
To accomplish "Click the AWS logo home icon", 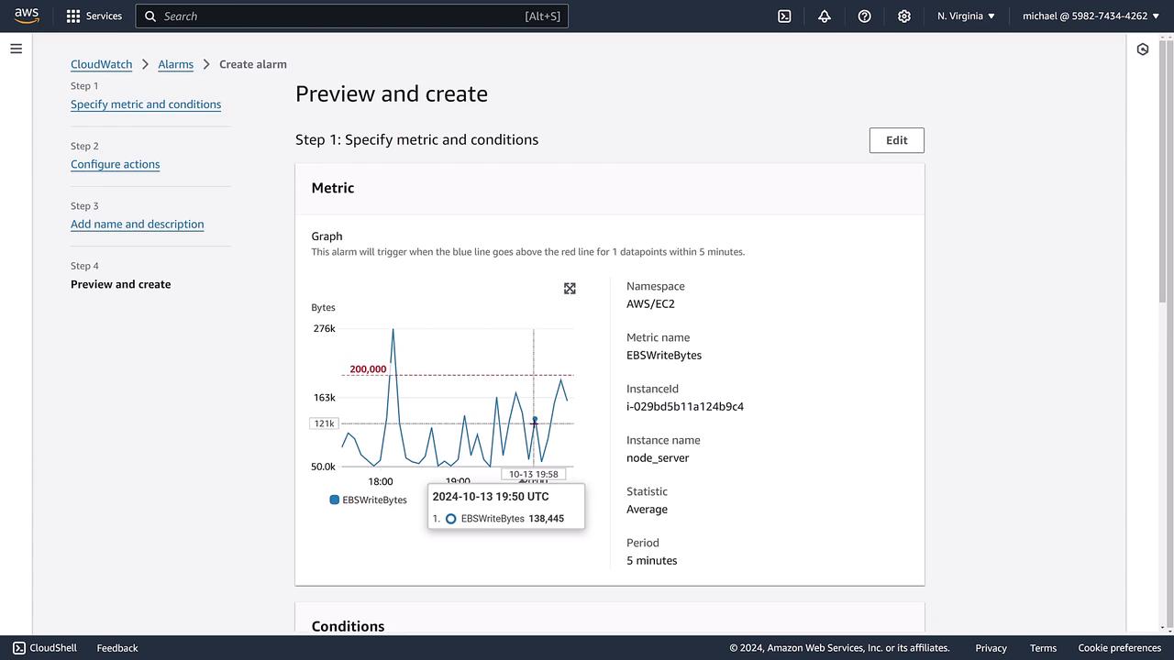I will coord(27,16).
